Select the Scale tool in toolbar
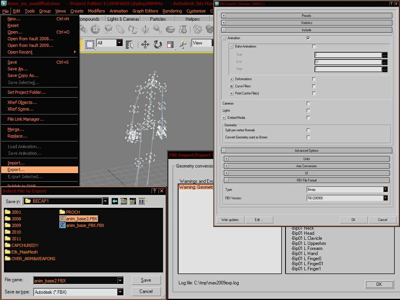The height and width of the screenshot is (300, 400). click(x=170, y=45)
